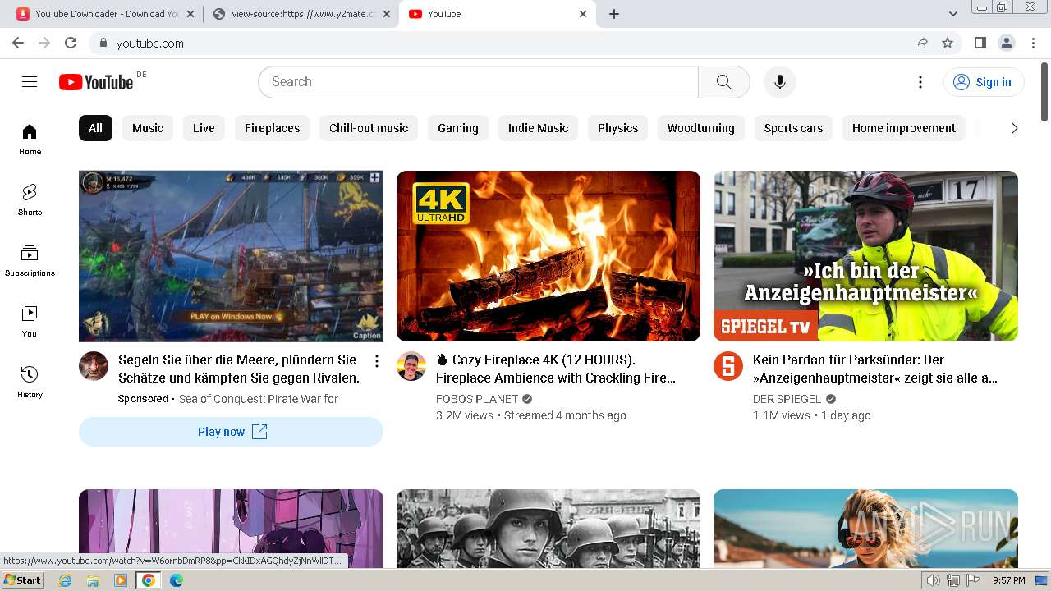The height and width of the screenshot is (591, 1051).
Task: Open Windows Start menu
Action: tap(23, 580)
